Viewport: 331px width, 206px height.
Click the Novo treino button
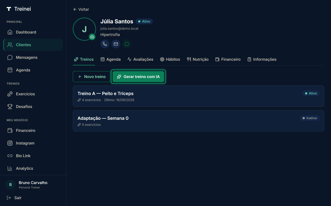[x=92, y=77]
